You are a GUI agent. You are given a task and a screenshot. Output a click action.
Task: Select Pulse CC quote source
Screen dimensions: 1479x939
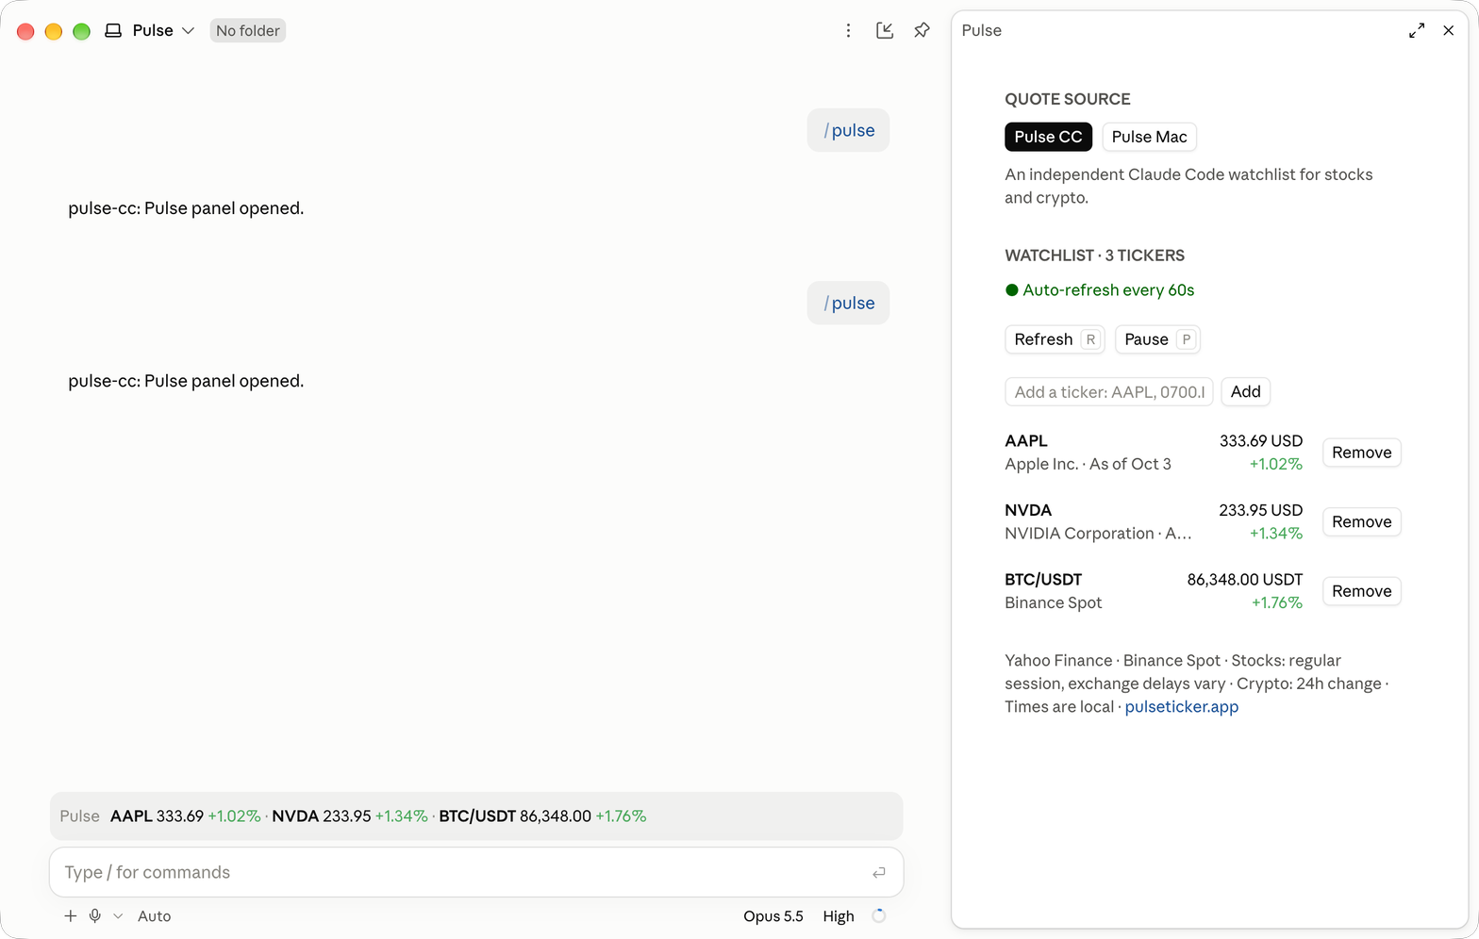(x=1048, y=137)
